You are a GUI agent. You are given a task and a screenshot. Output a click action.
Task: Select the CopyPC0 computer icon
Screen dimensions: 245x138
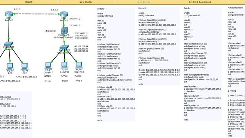pos(48,66)
